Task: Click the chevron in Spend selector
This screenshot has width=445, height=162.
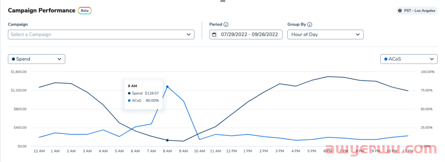Action: tap(59, 59)
